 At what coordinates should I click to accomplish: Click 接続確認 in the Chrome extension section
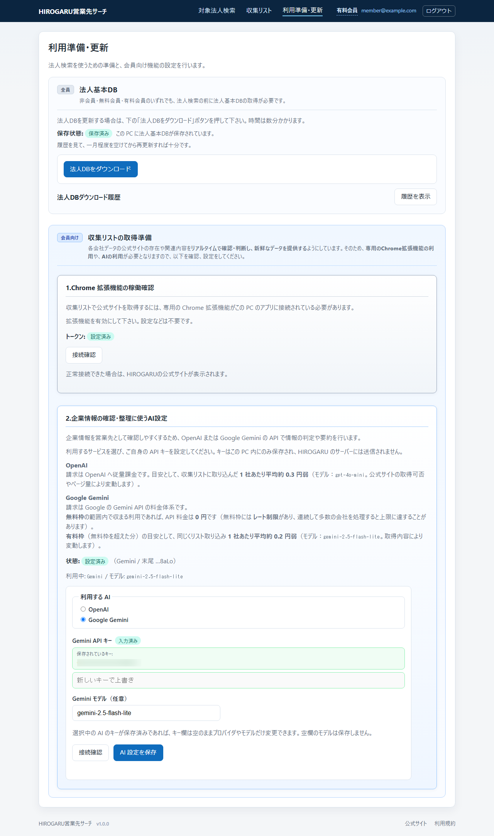(x=84, y=355)
